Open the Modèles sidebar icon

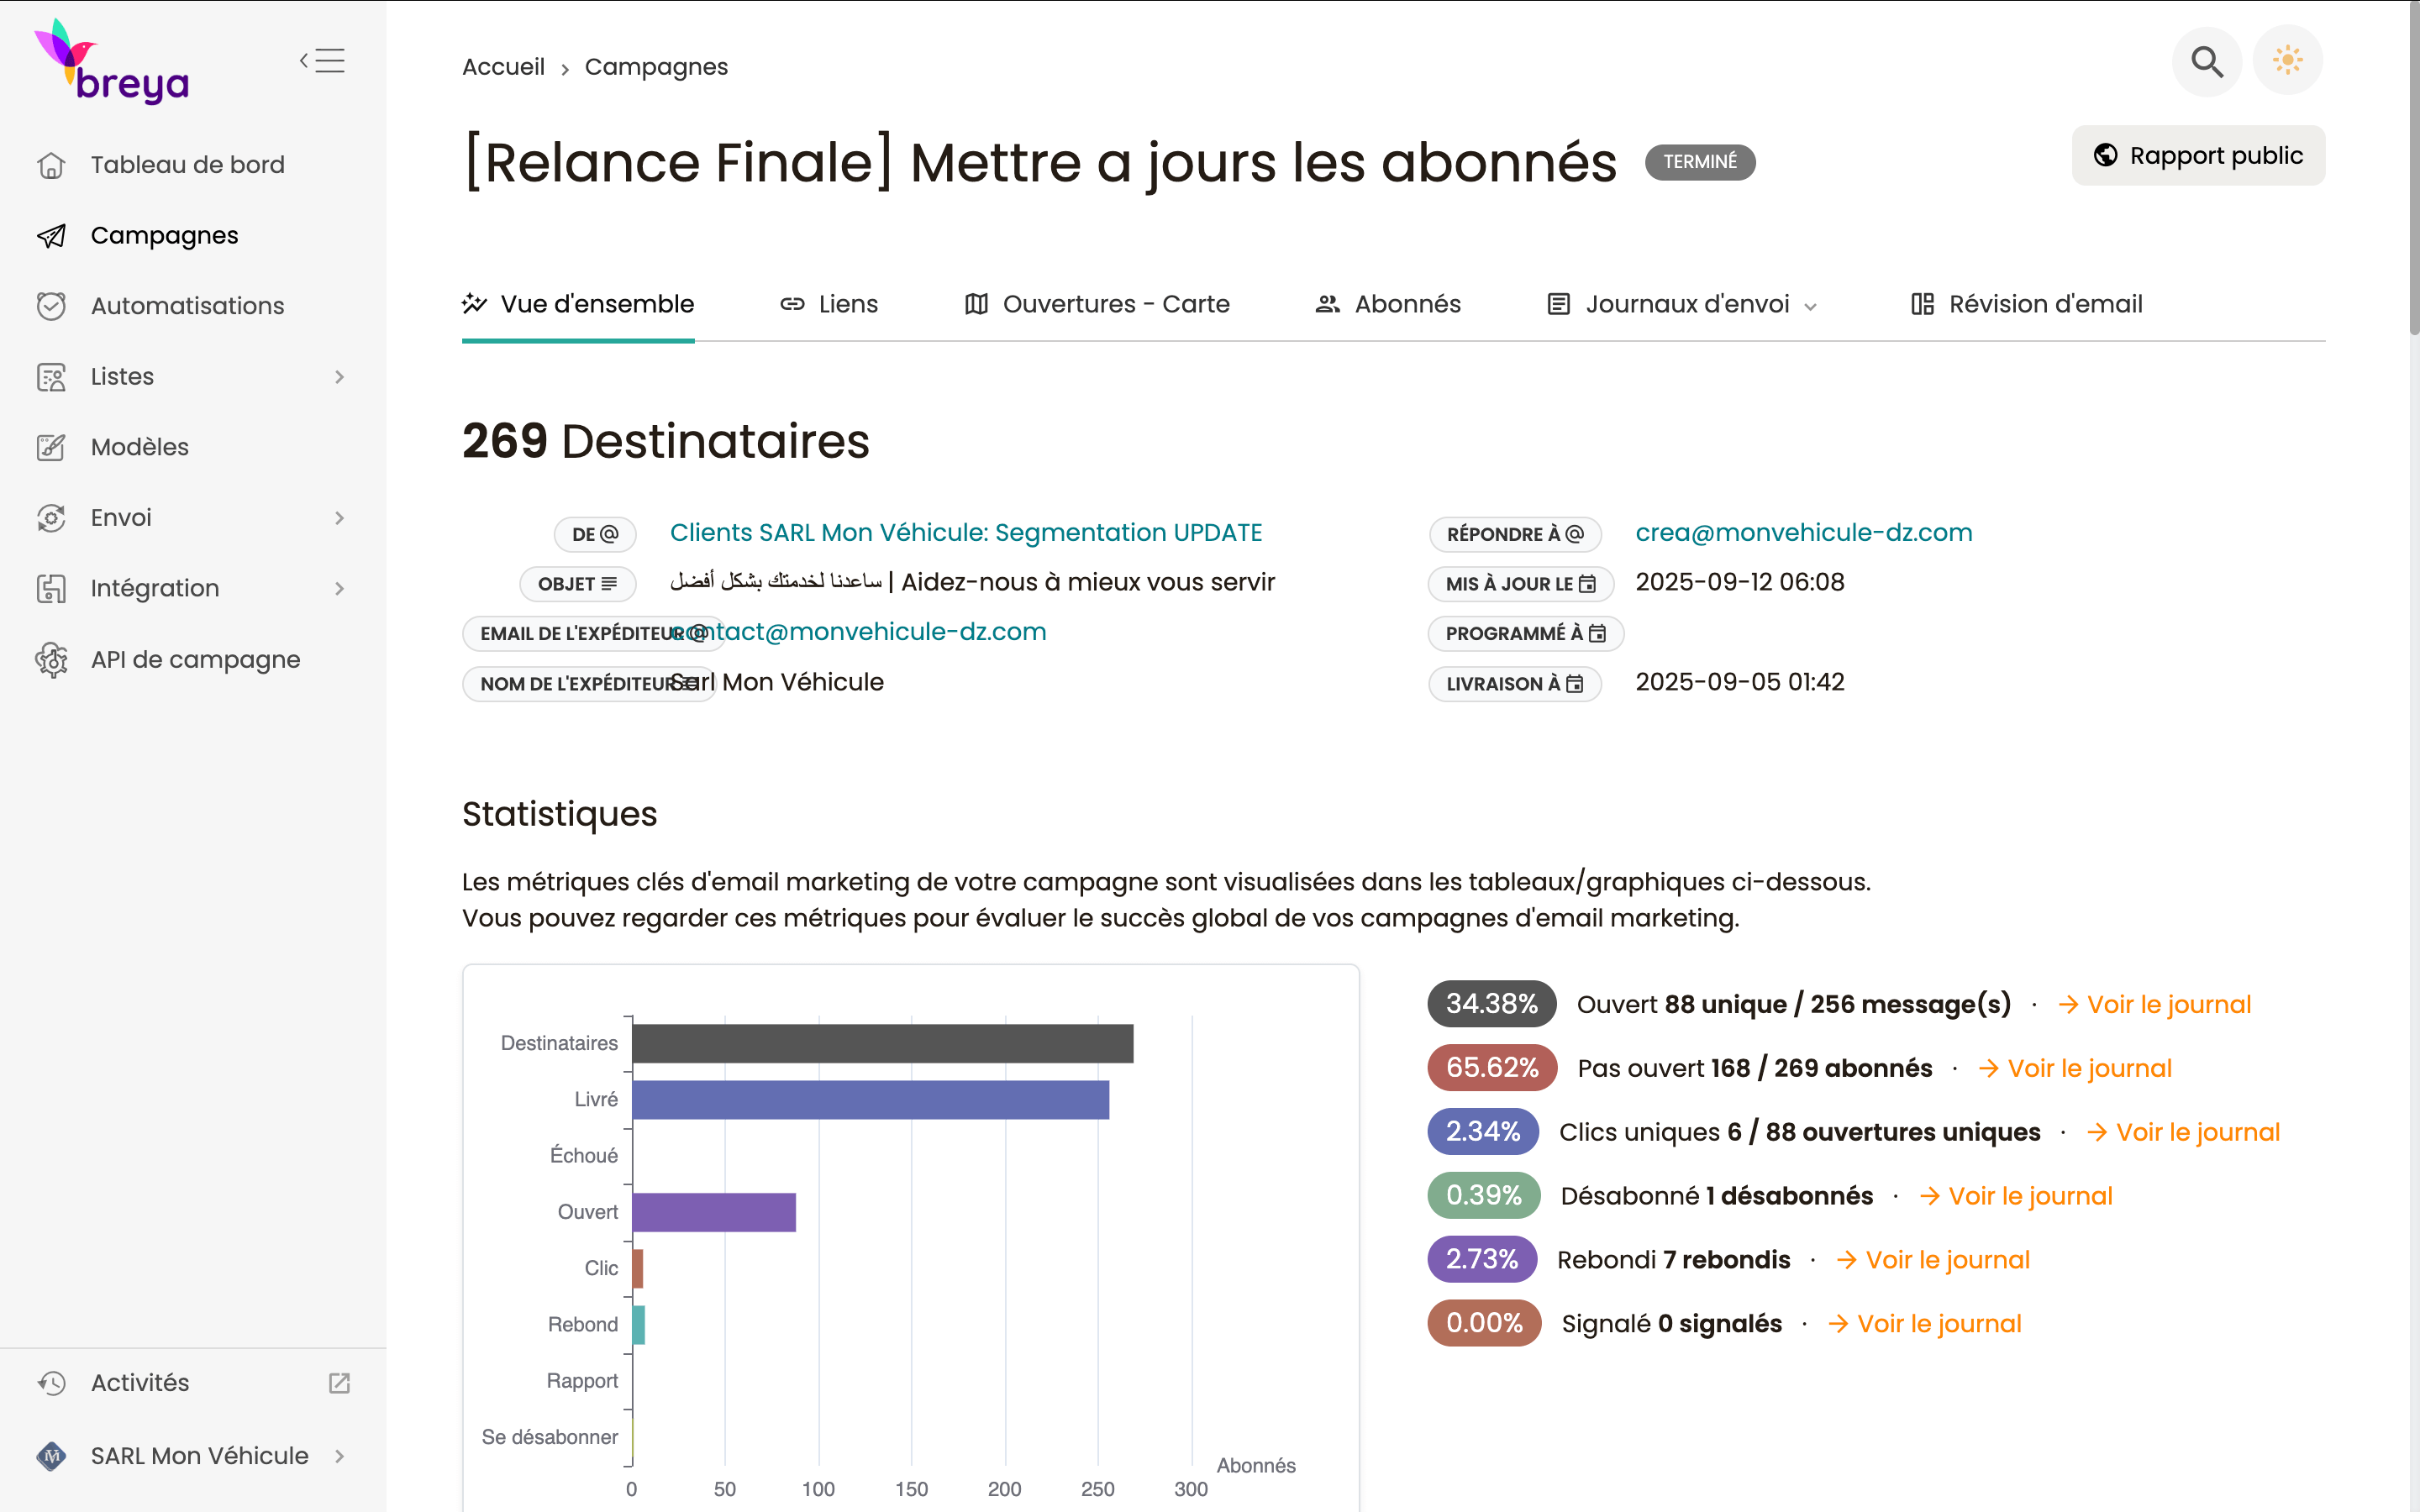51,447
